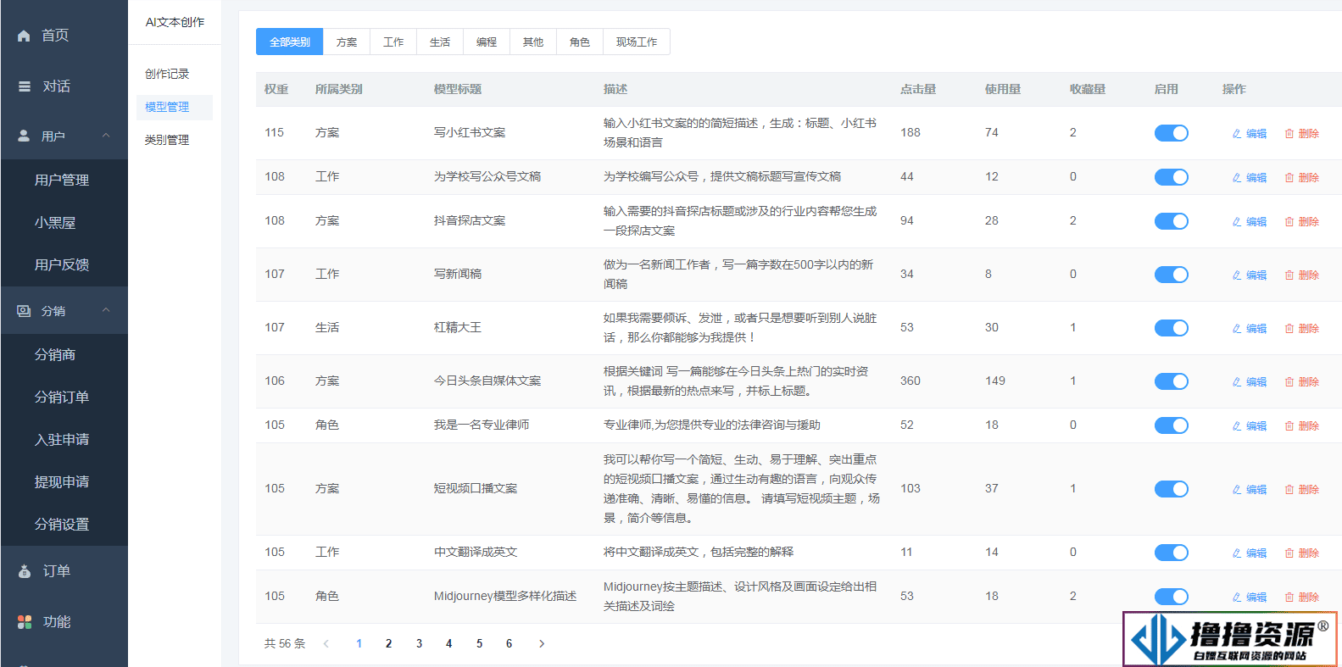Select the 生活 category tab
1342x667 pixels.
pos(440,42)
